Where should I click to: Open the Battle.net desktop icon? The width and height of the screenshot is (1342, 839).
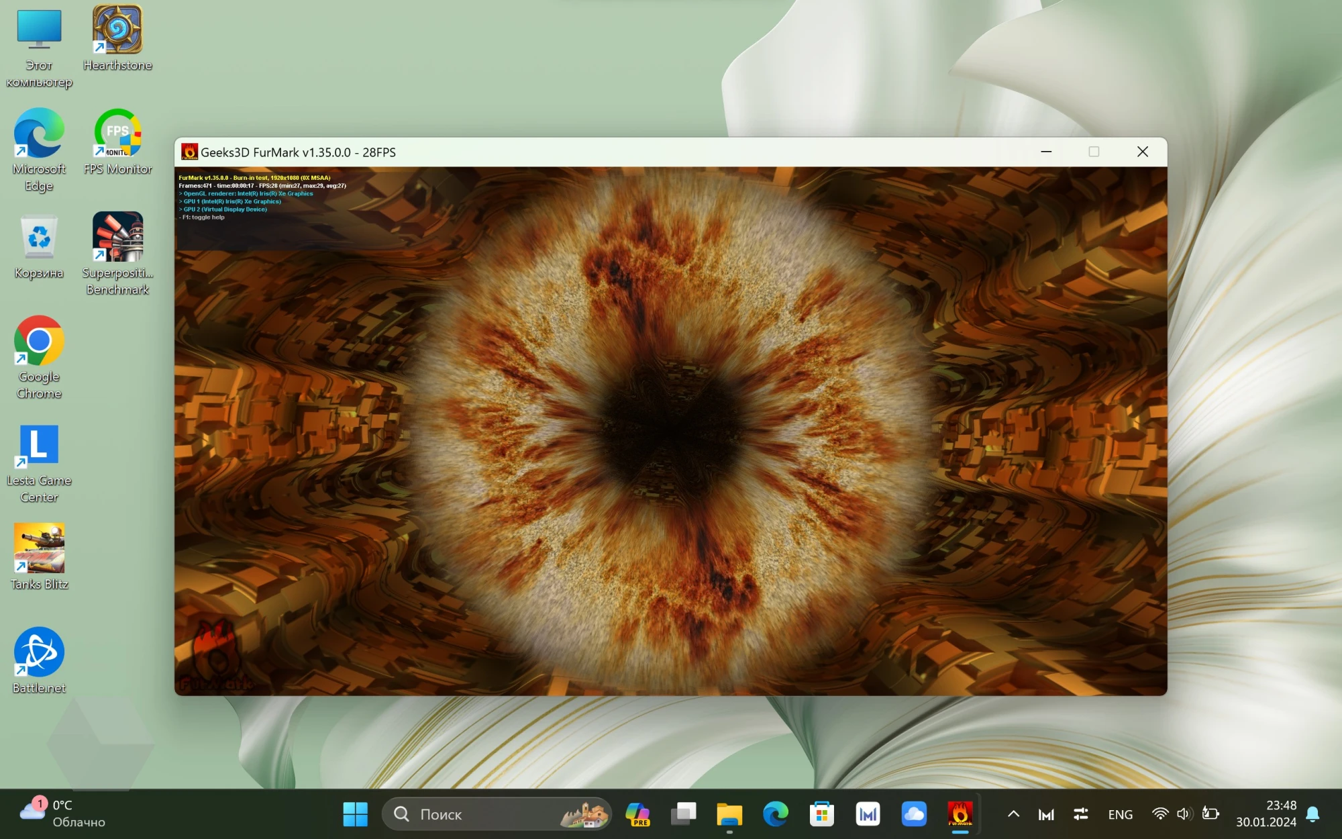point(39,652)
